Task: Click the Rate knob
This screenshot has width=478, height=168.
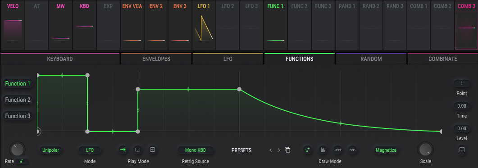Action: coord(18,150)
